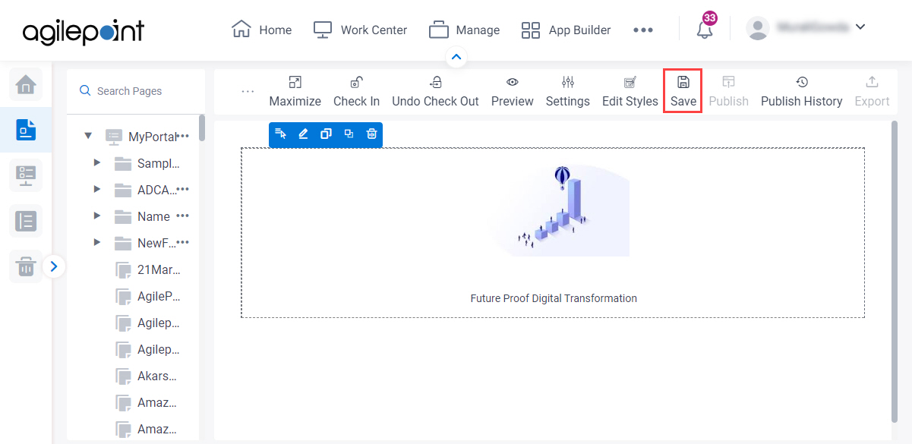Select the pages icon in the left sidebar
912x444 pixels.
26,130
